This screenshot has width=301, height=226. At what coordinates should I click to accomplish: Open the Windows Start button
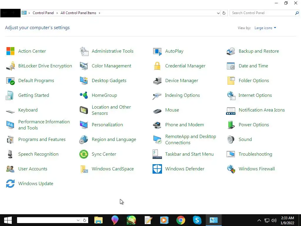pos(8,220)
